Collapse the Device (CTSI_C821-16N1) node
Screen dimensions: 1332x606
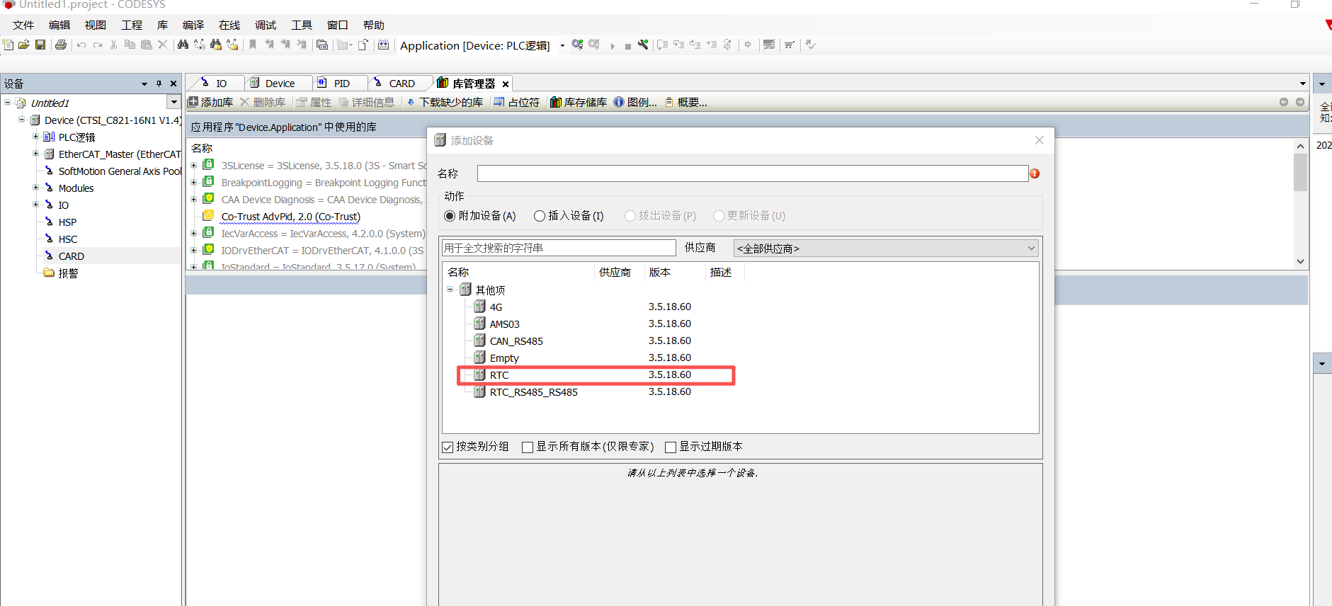[x=21, y=120]
